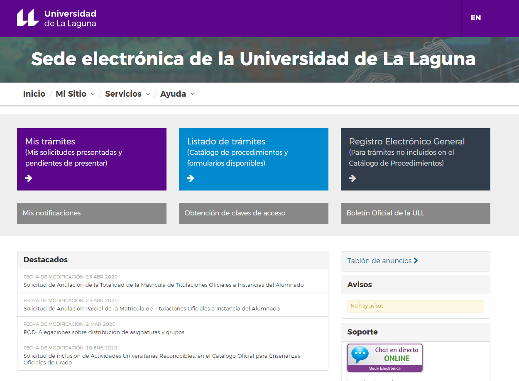Switch language to EN
The height and width of the screenshot is (381, 519).
[475, 18]
